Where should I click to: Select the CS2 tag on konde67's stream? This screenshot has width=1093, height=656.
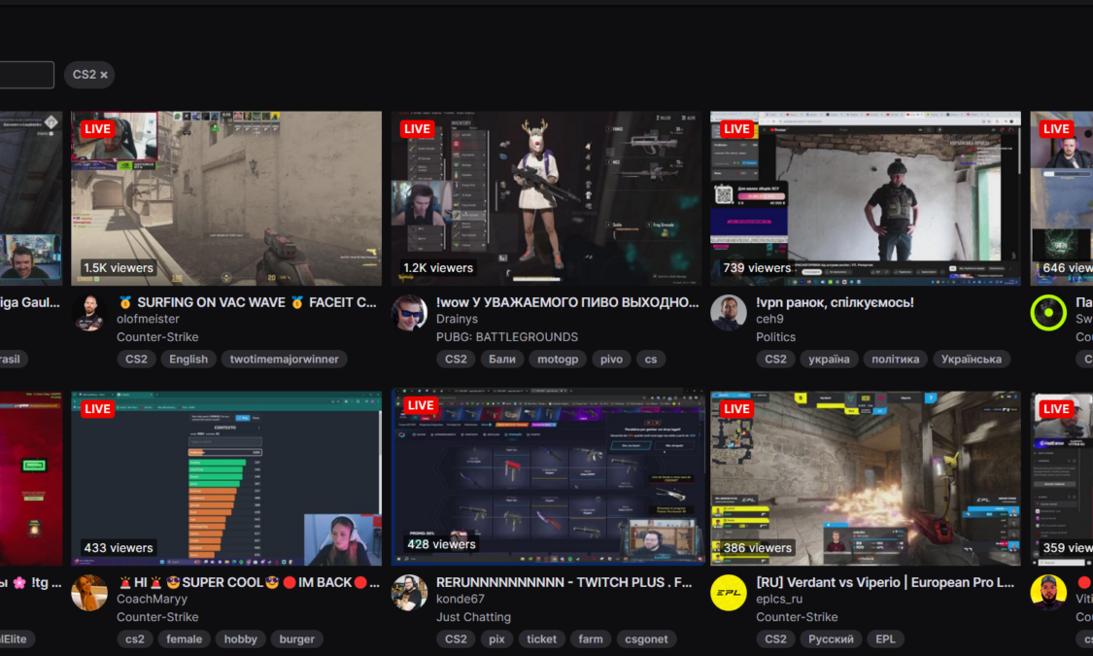coord(456,639)
